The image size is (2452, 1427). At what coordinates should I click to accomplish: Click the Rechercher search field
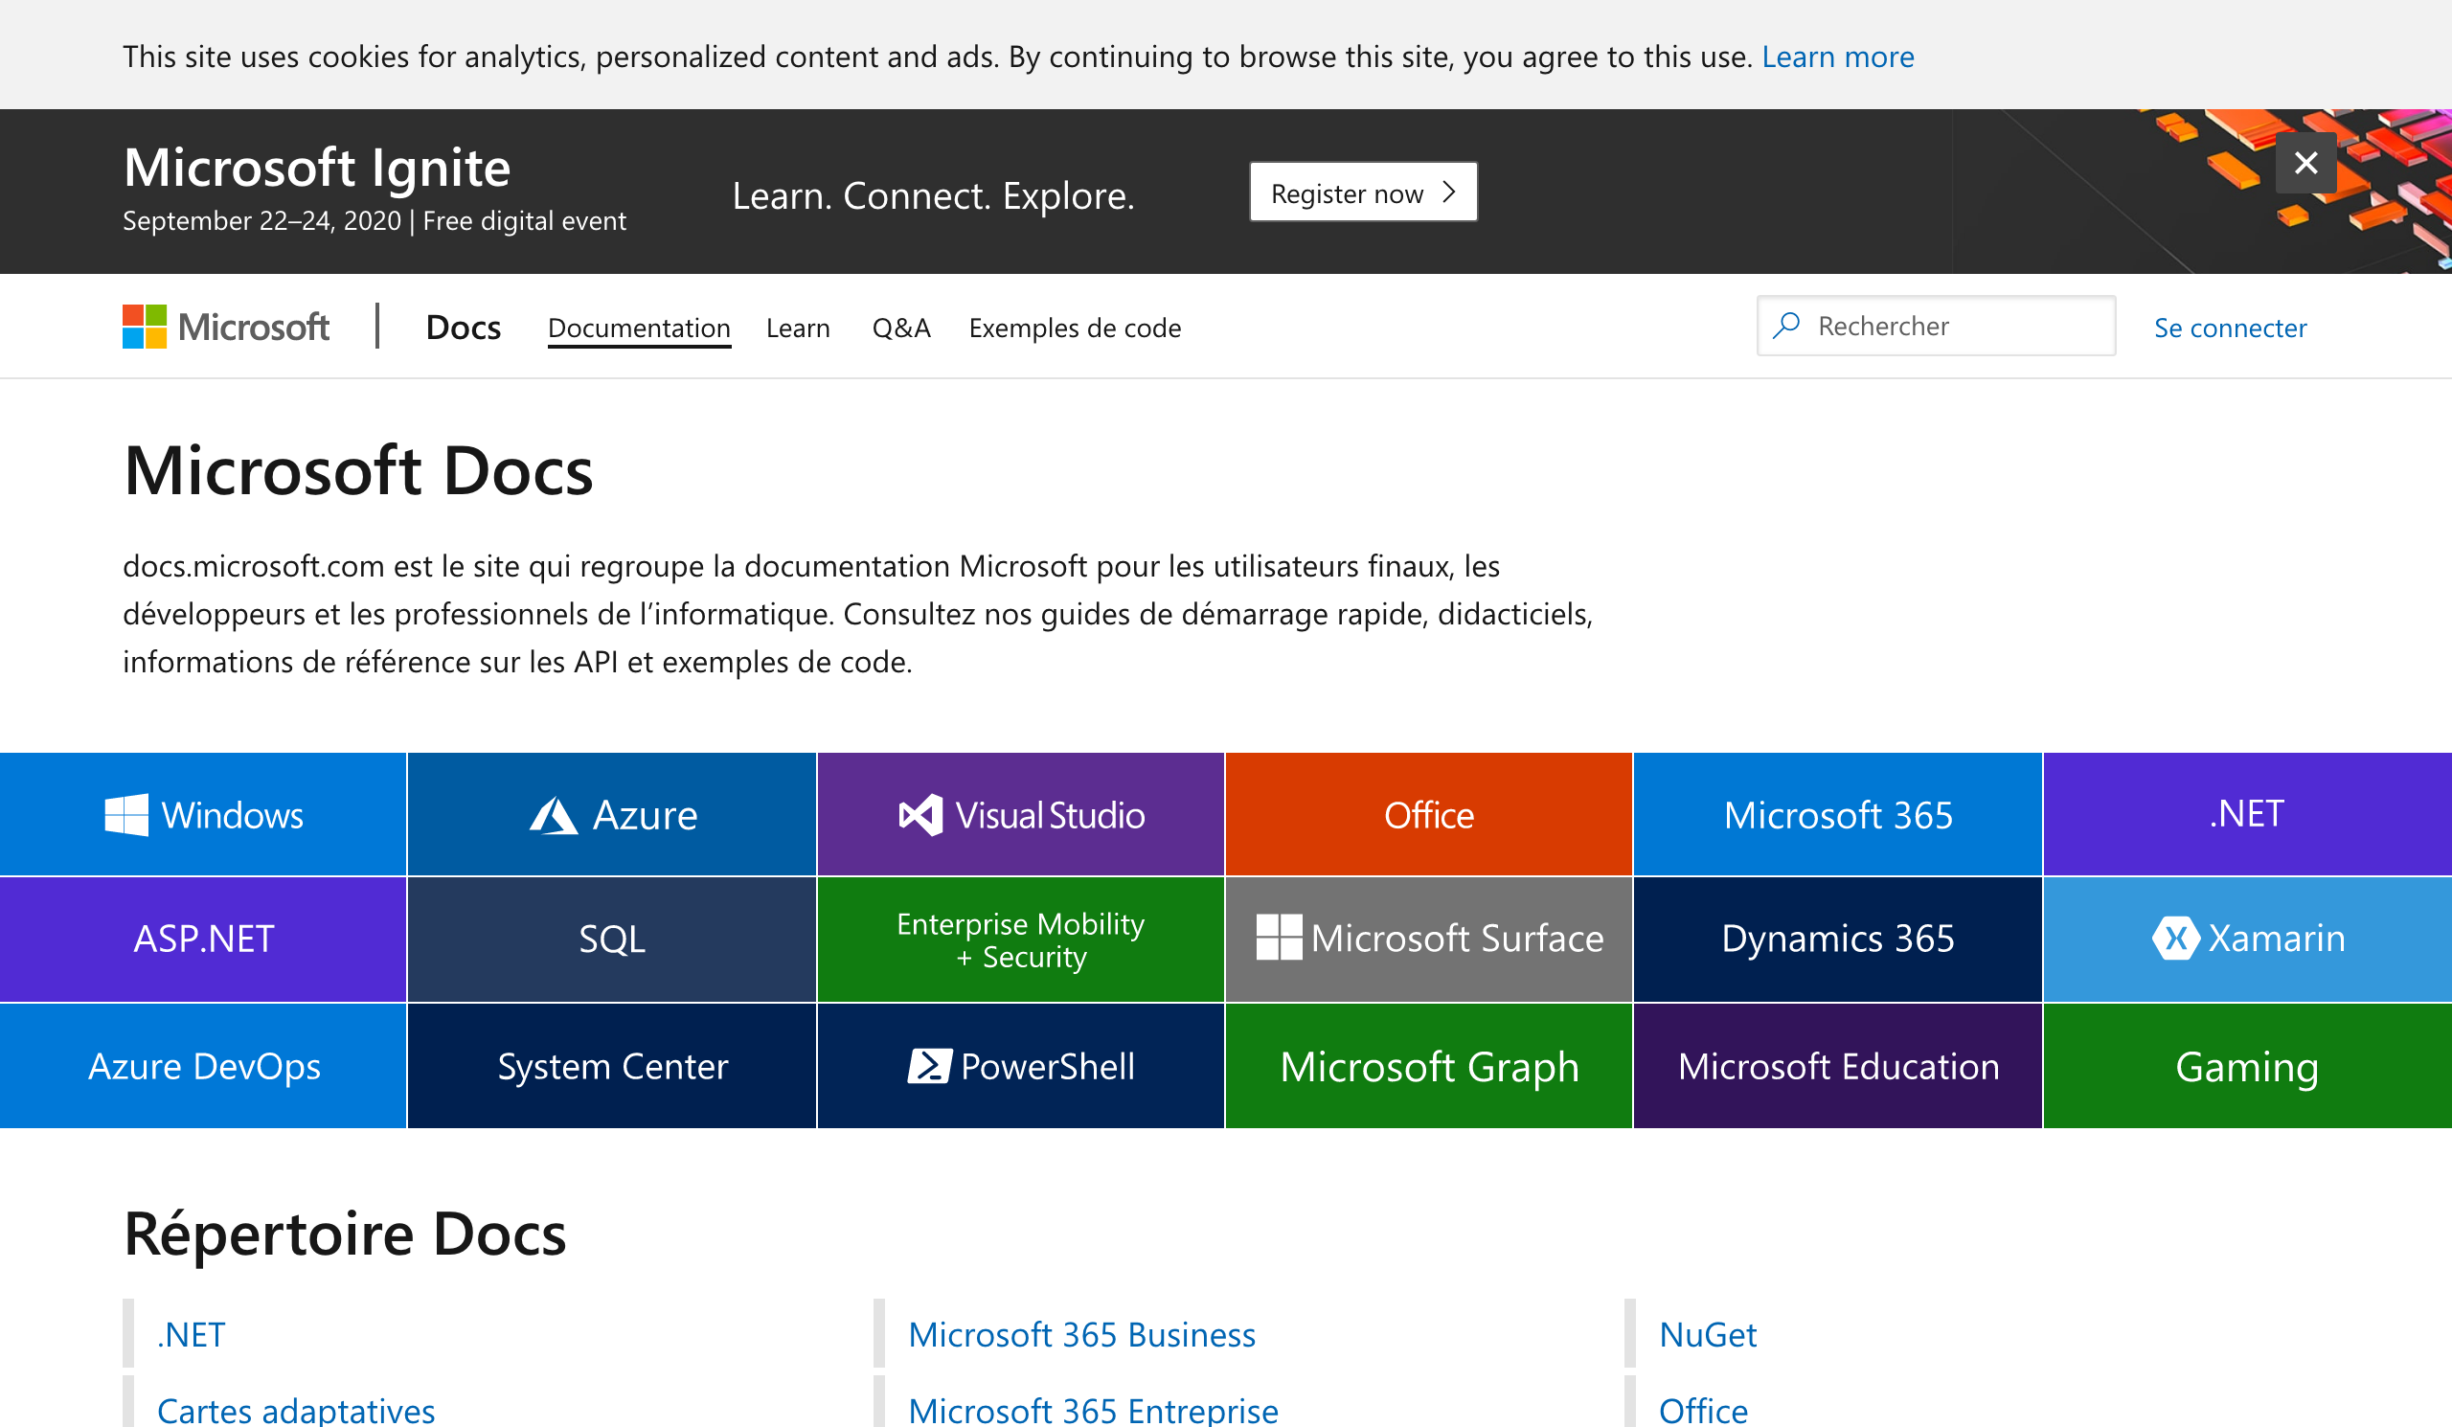[x=1936, y=326]
